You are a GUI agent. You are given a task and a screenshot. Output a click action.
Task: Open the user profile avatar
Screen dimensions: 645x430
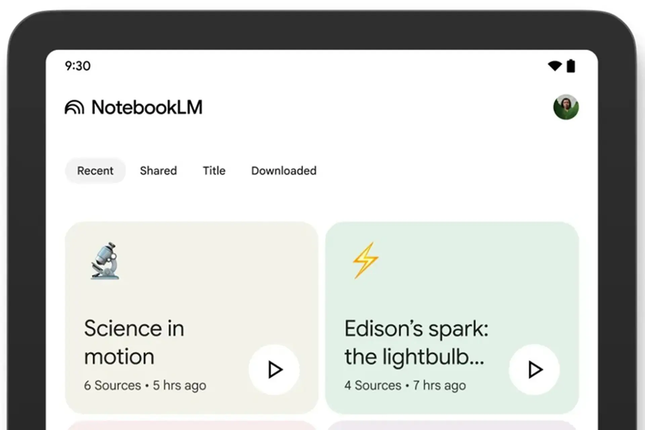(566, 107)
